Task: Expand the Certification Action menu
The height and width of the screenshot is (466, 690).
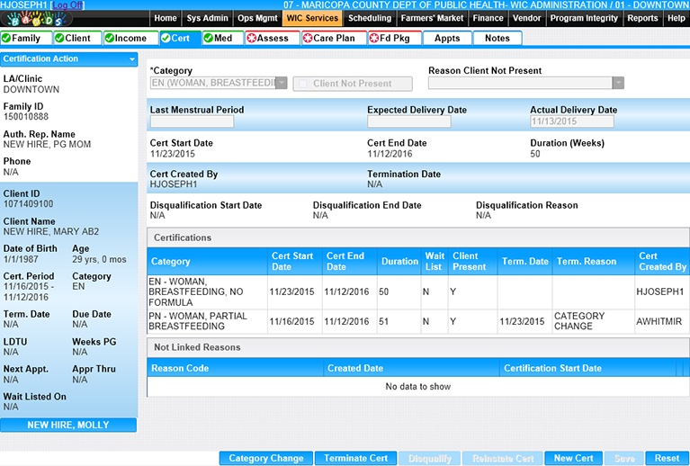Action: pos(132,59)
